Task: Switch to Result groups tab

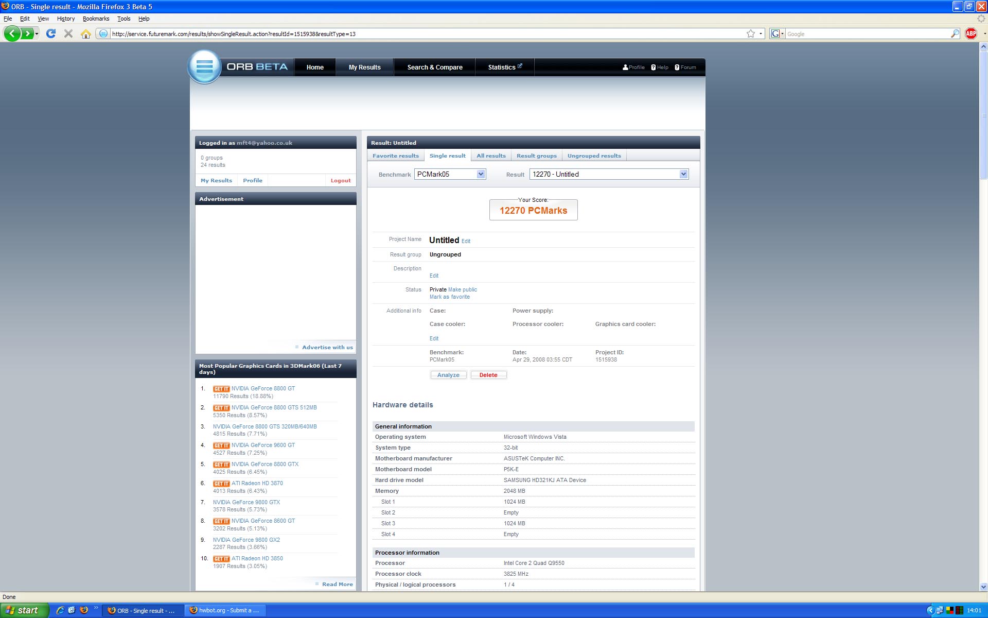Action: coord(537,156)
